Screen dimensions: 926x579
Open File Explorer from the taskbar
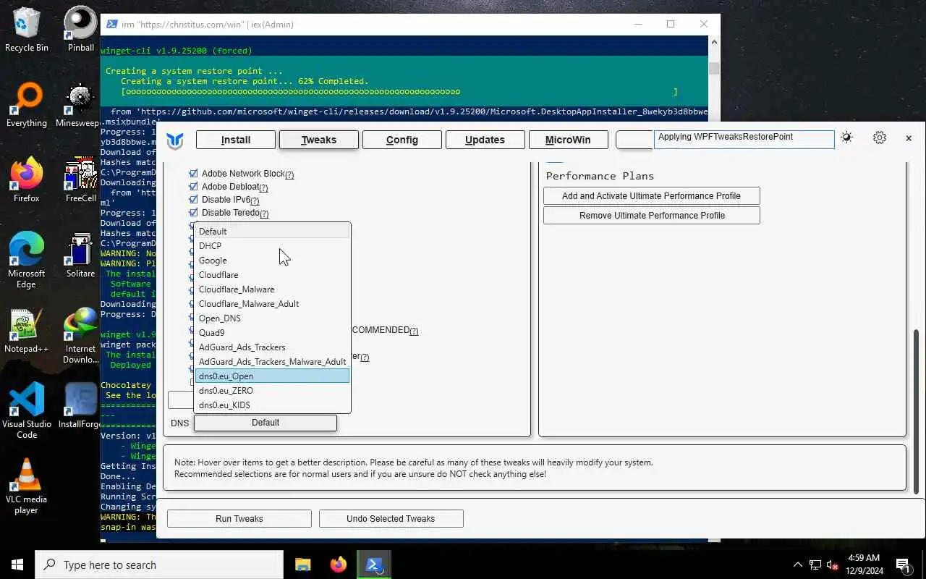(302, 565)
